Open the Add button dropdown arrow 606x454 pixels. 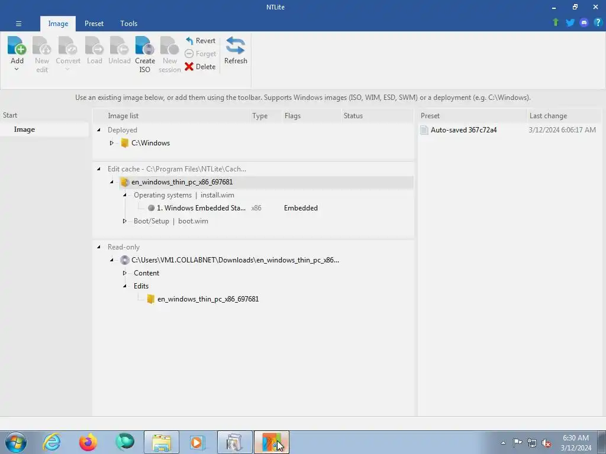click(17, 69)
